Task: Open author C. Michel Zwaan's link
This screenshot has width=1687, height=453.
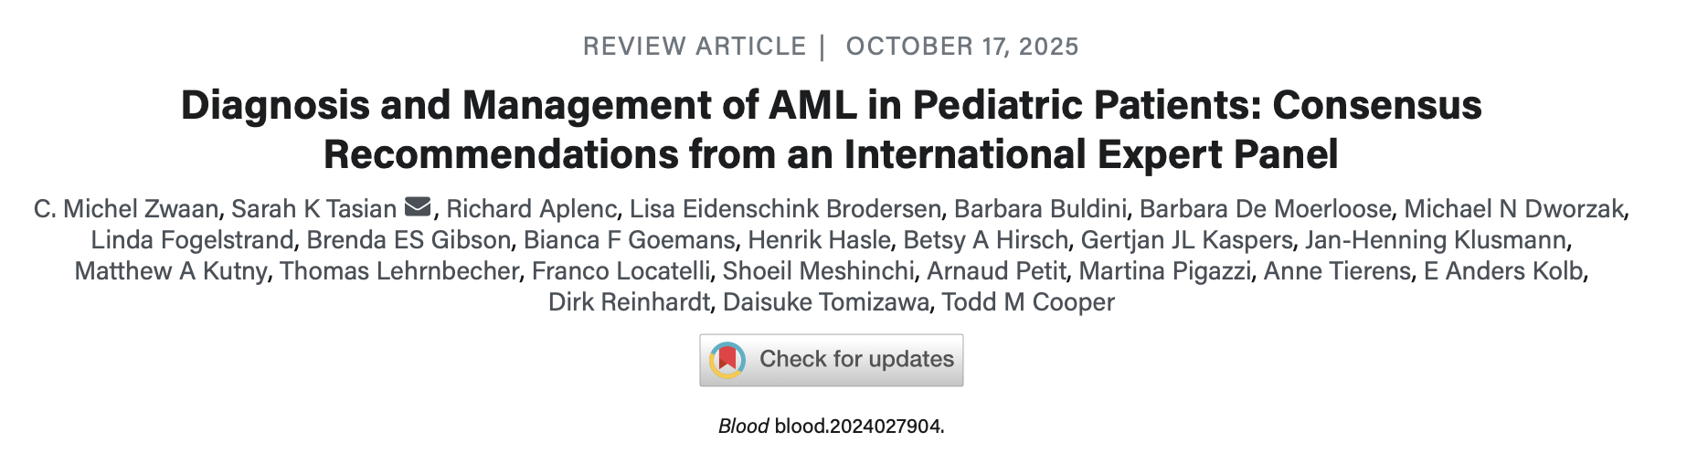Action: [126, 209]
